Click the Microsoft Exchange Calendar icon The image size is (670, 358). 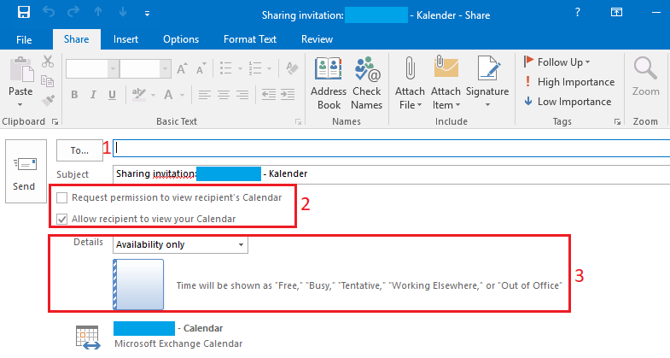88,337
